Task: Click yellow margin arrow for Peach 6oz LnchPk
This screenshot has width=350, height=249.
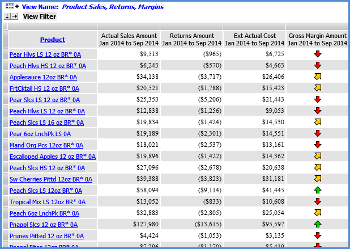Action: tap(317, 213)
